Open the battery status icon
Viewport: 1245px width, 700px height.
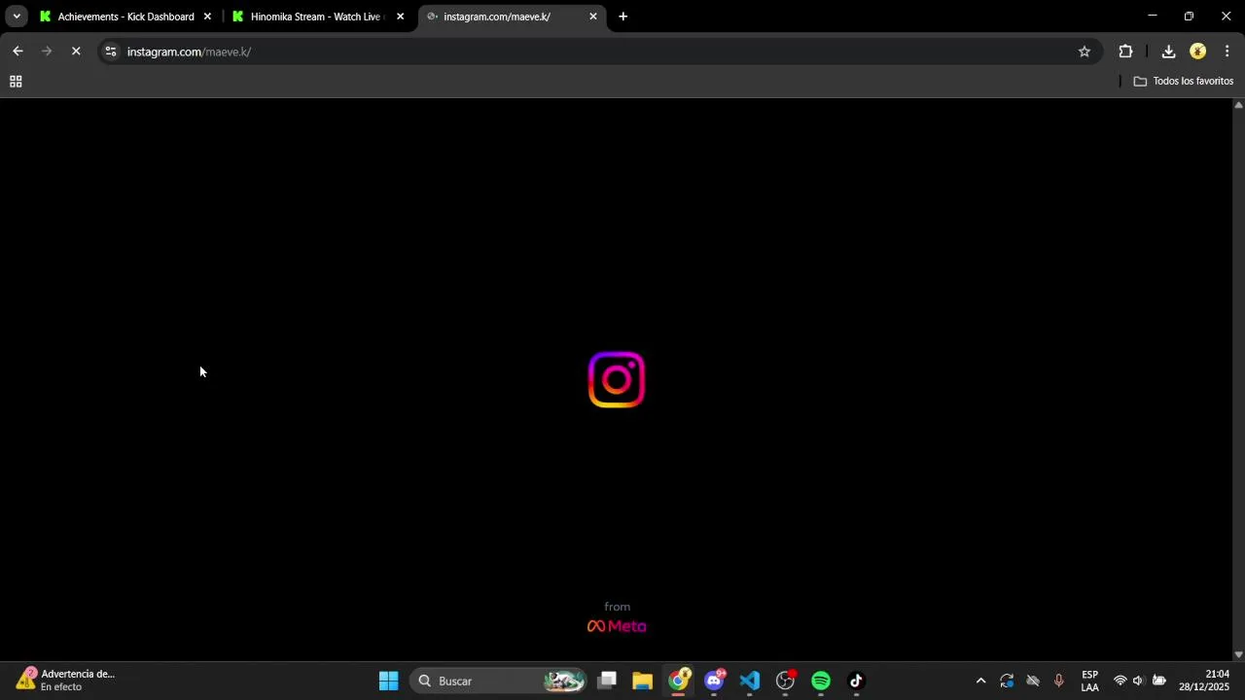[1158, 681]
